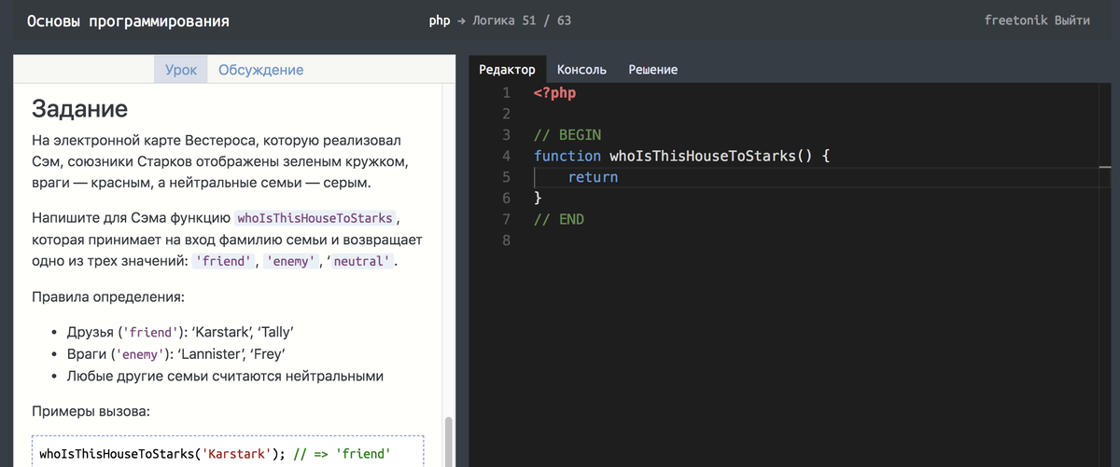Screen dimensions: 1120x467
Task: Click the Примеры вызова: label
Action: pyautogui.click(x=91, y=411)
